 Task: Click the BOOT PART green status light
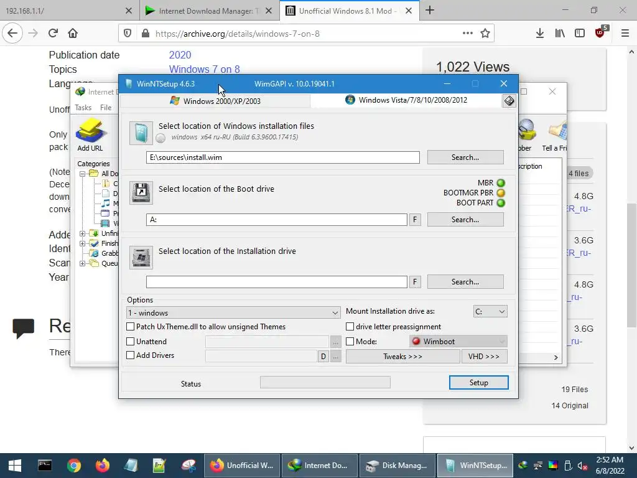[501, 203]
